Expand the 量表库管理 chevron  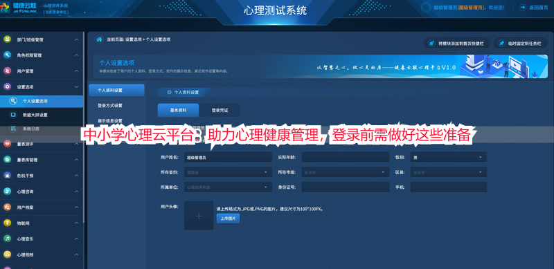(x=76, y=160)
